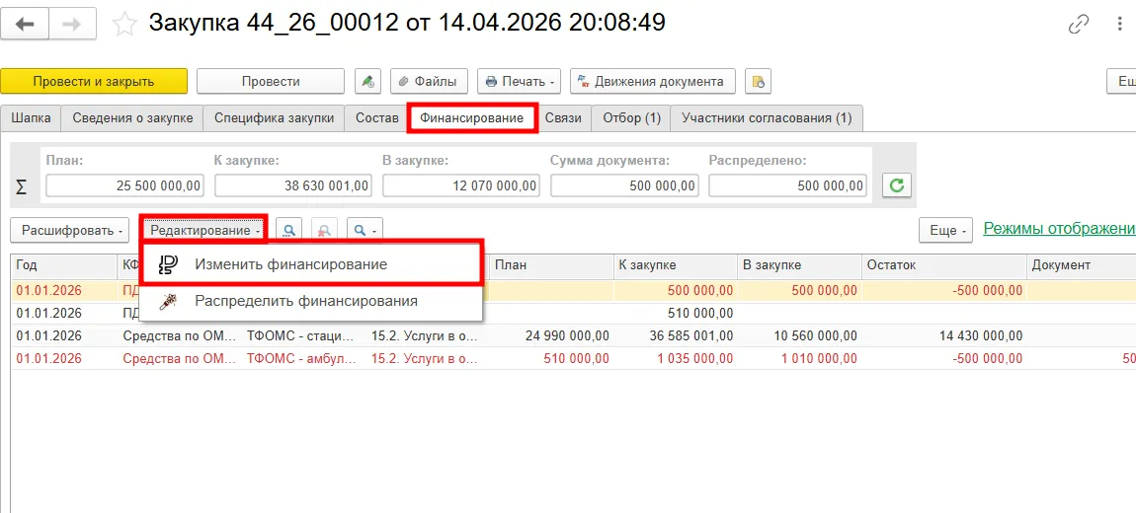Click Провести и закрыть

(94, 81)
